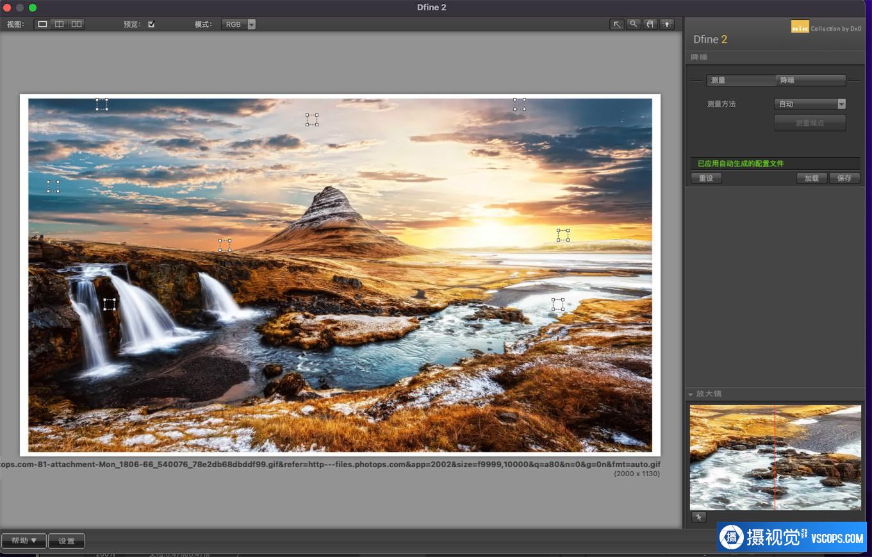Open the 测量方法 dropdown set to 自动

(810, 104)
